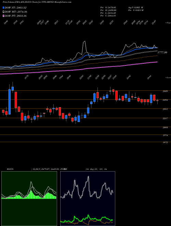
Task: Click the 1974 price level label
Action: point(165,136)
